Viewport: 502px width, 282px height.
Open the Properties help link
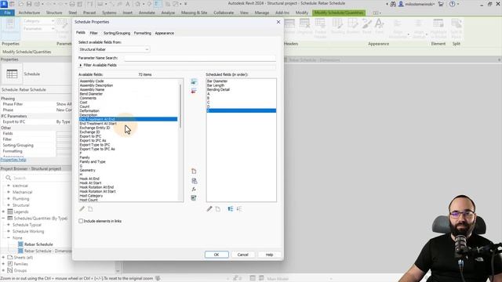coord(13,160)
